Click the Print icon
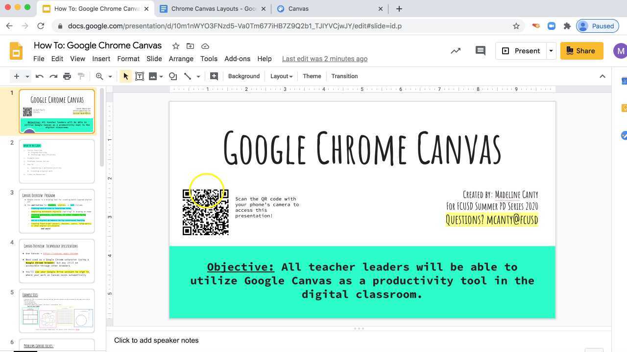The width and height of the screenshot is (627, 352). coord(67,76)
